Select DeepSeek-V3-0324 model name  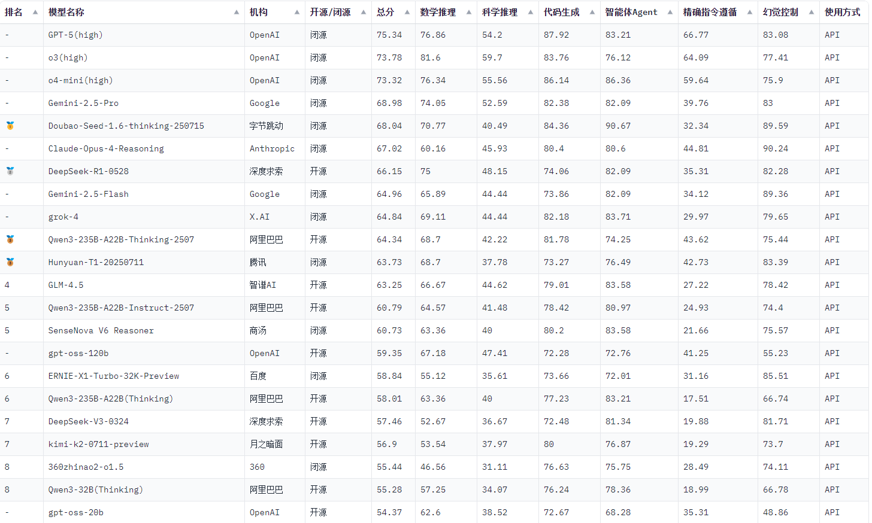tap(89, 421)
